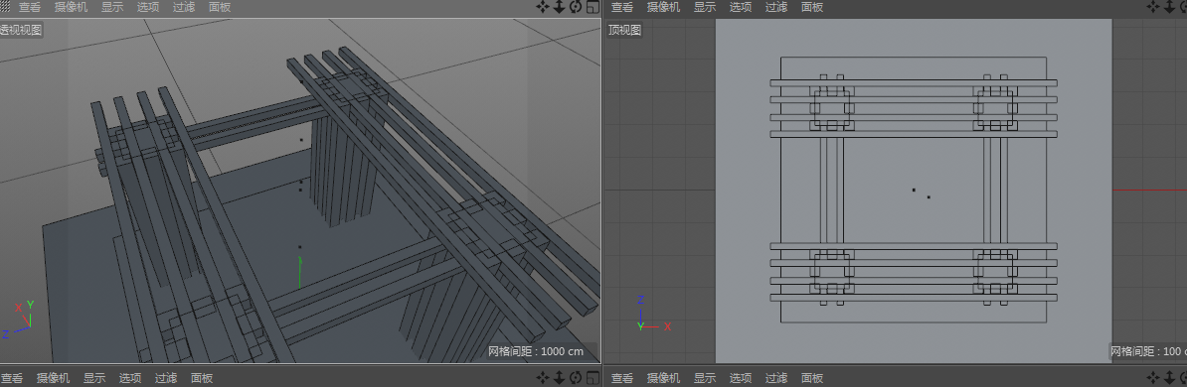The width and height of the screenshot is (1187, 387).
Task: Open 选项 menu in the bottom-right viewport header
Action: (x=741, y=378)
